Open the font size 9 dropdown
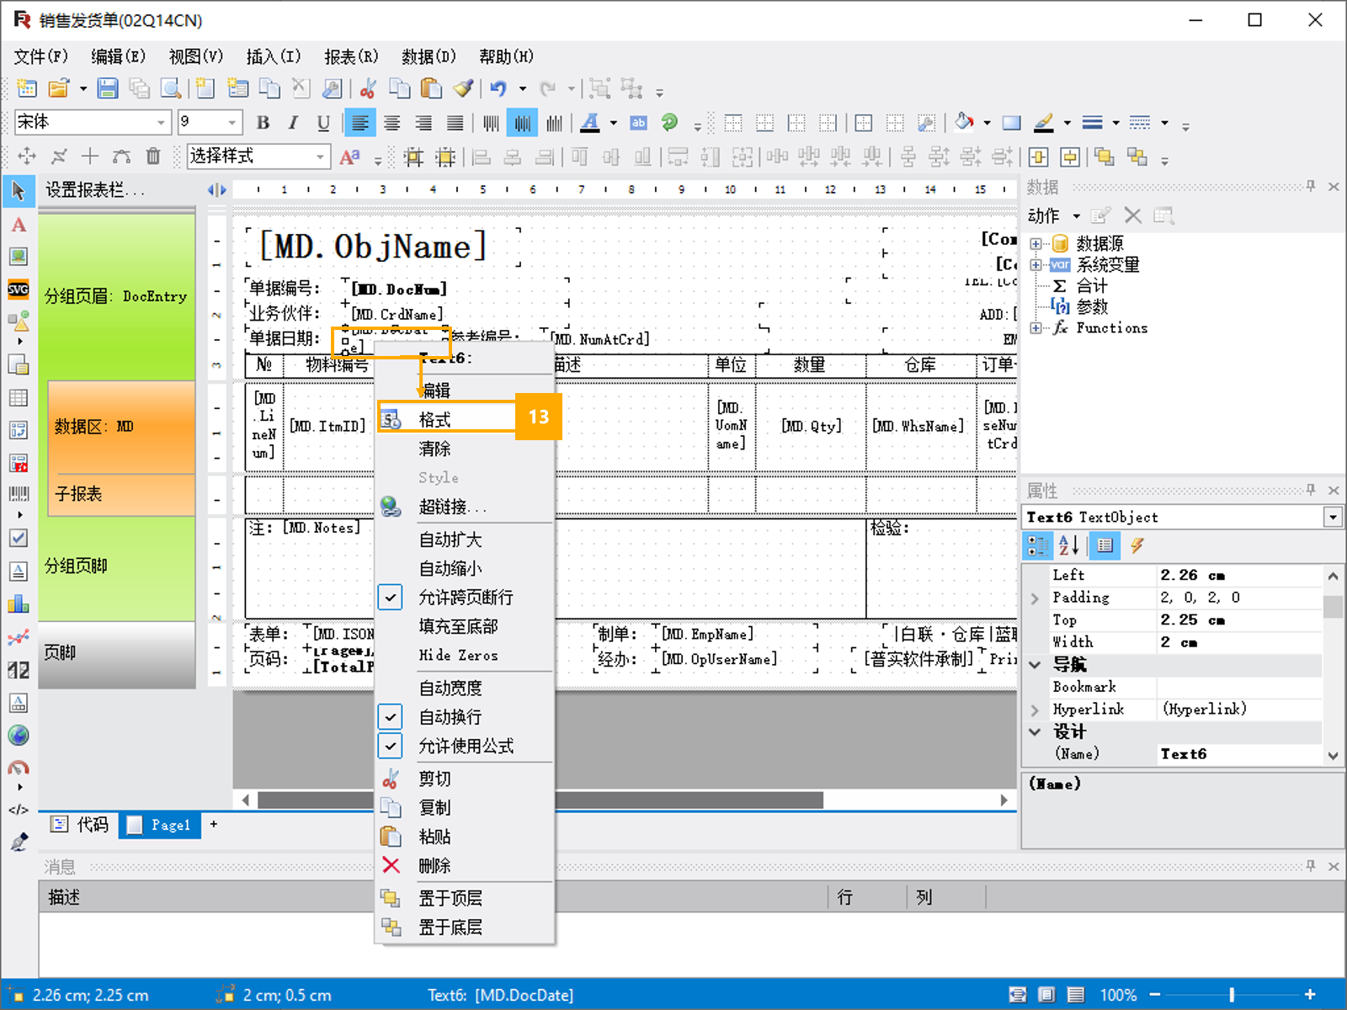Screen dimensions: 1347x1010 232,123
